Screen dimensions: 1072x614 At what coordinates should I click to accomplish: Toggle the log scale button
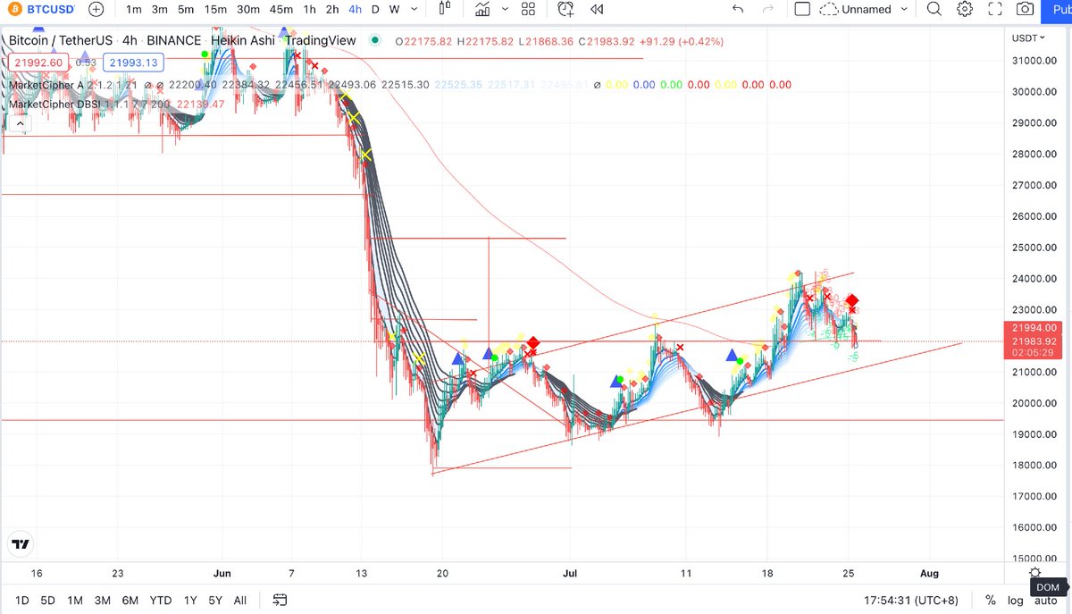click(x=1016, y=600)
